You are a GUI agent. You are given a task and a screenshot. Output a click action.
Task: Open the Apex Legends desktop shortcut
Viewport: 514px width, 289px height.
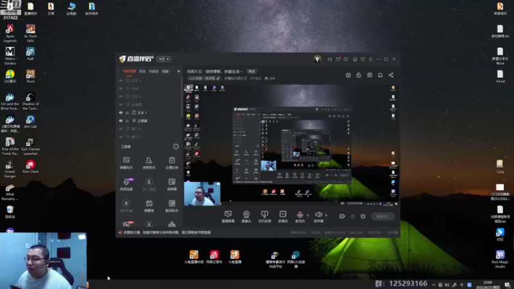pyautogui.click(x=10, y=33)
